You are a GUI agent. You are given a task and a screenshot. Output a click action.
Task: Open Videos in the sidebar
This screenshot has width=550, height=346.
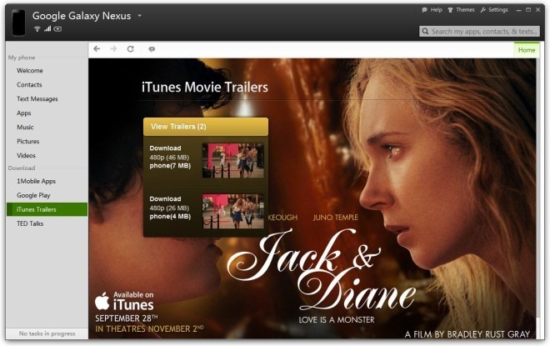click(26, 155)
